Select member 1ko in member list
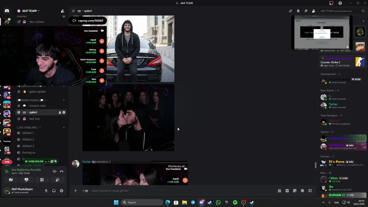Viewport: 368px width, 207px height. [x=342, y=188]
